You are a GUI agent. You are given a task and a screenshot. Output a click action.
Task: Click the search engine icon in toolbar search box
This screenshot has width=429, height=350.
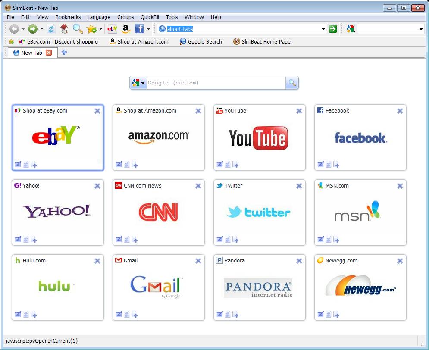(x=350, y=29)
